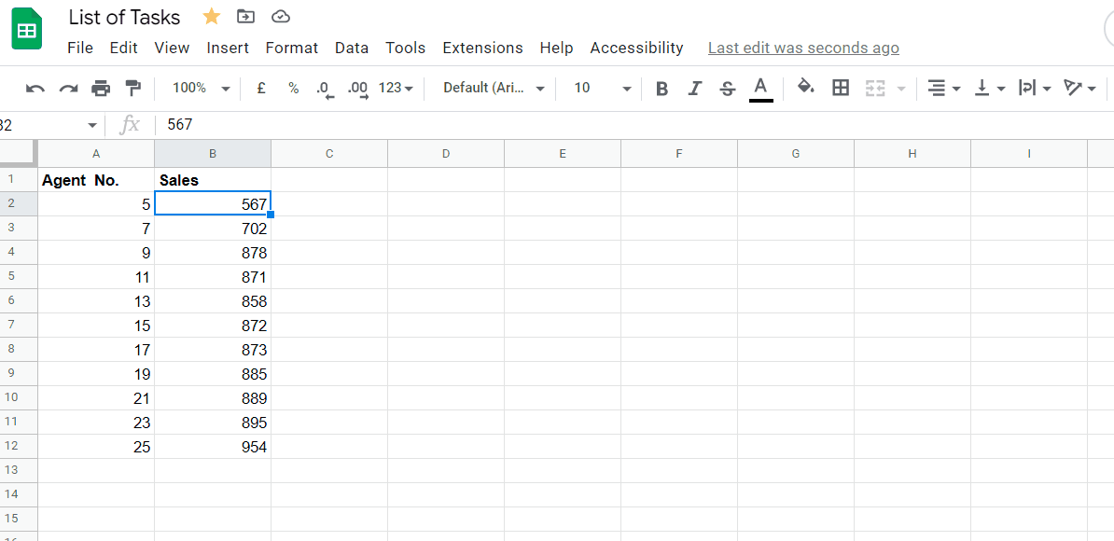View version history via last edit link
Viewport: 1114px width, 541px height.
[802, 48]
